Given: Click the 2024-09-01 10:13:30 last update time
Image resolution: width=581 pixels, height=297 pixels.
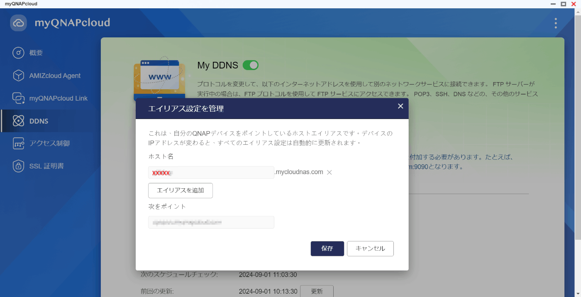Looking at the screenshot, I should 268,291.
